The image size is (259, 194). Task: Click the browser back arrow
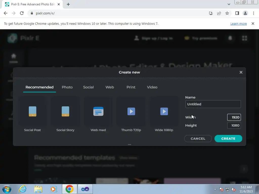click(6, 13)
